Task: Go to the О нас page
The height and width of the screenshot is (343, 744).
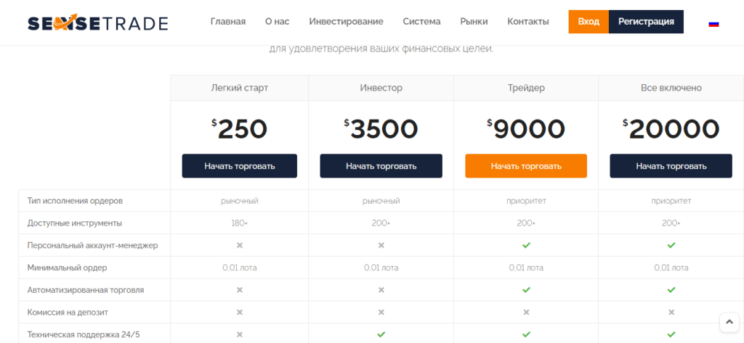Action: [x=277, y=21]
